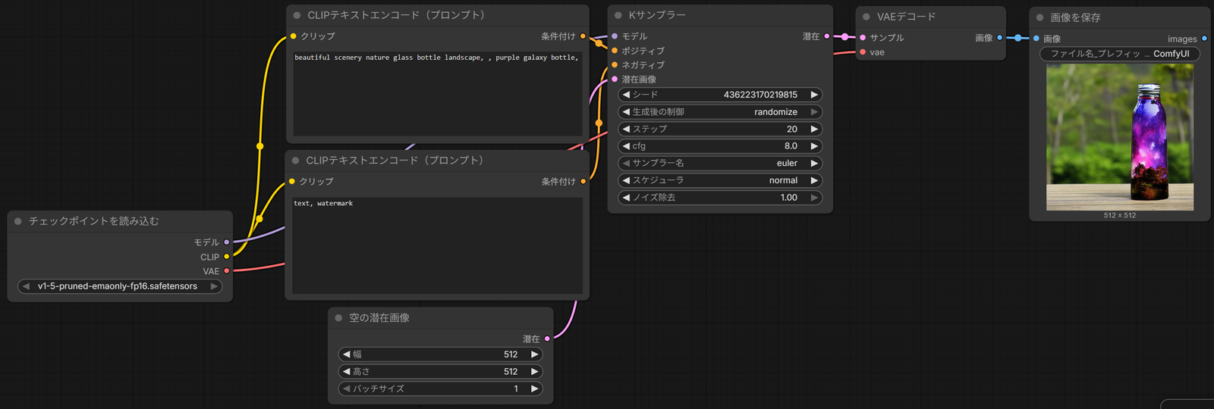This screenshot has width=1214, height=409.
Task: Click the 条件付け output socket of the upper CLIP encode node
Action: (x=583, y=36)
